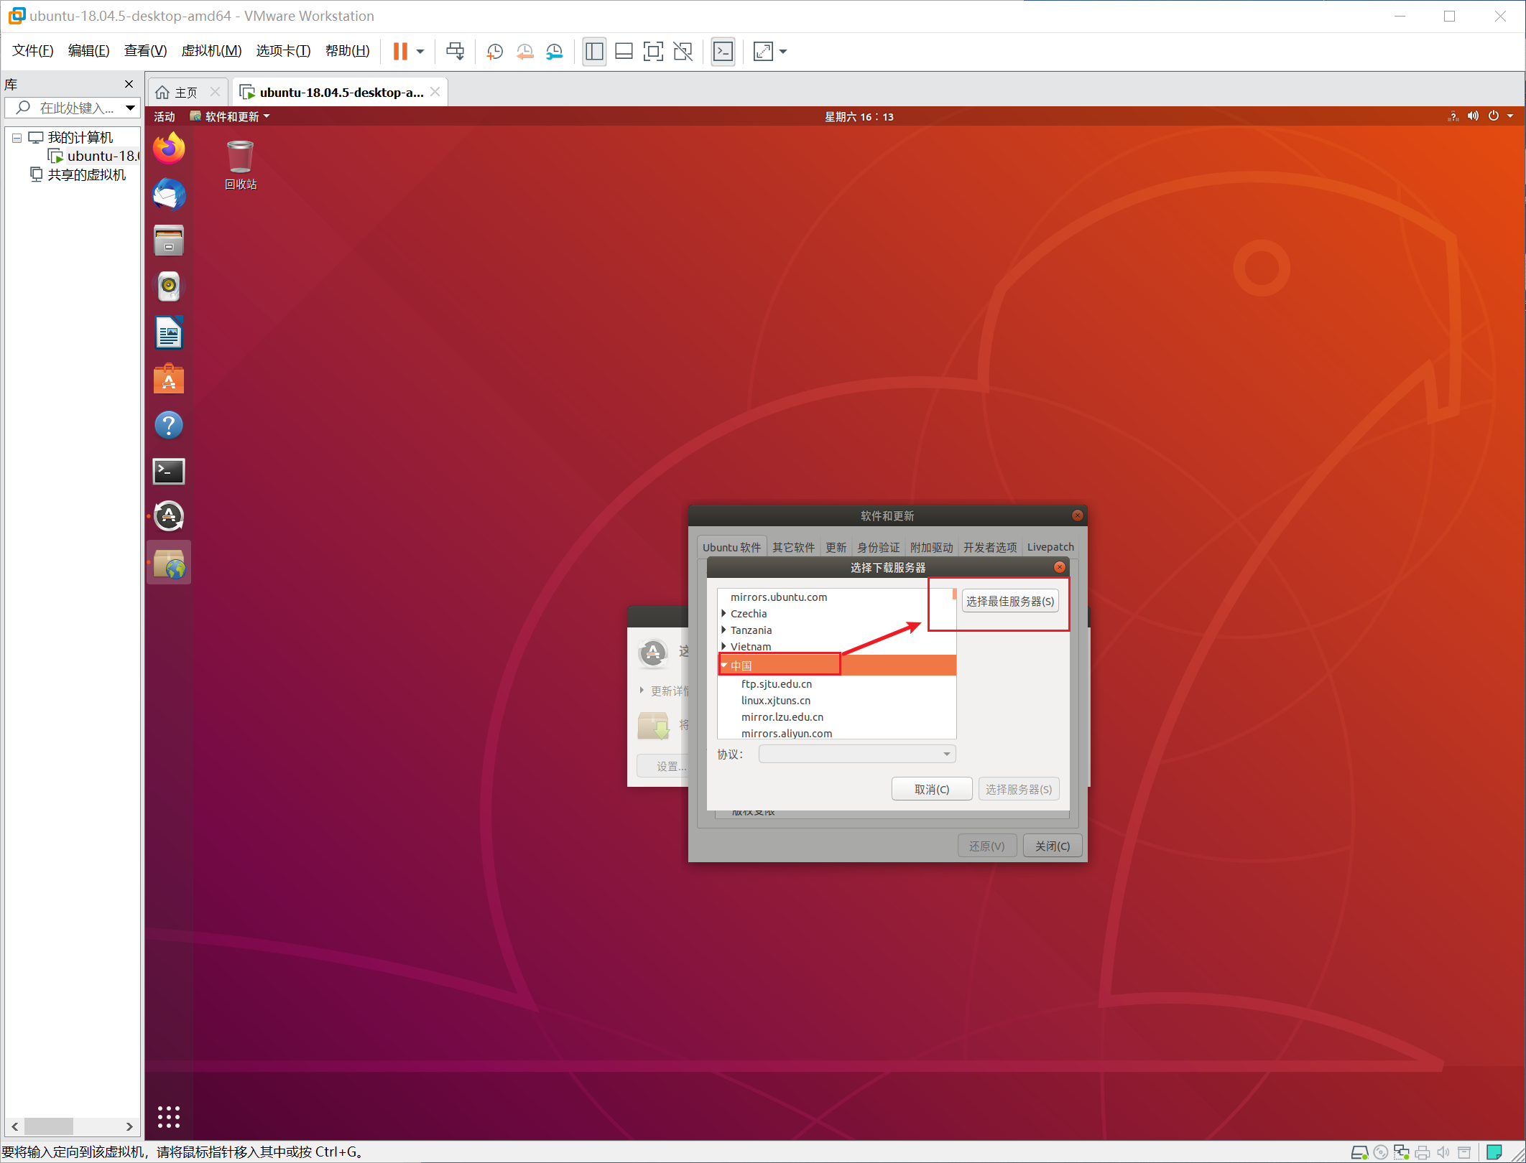Collapse the 中国 server group
The height and width of the screenshot is (1163, 1526).
724,665
